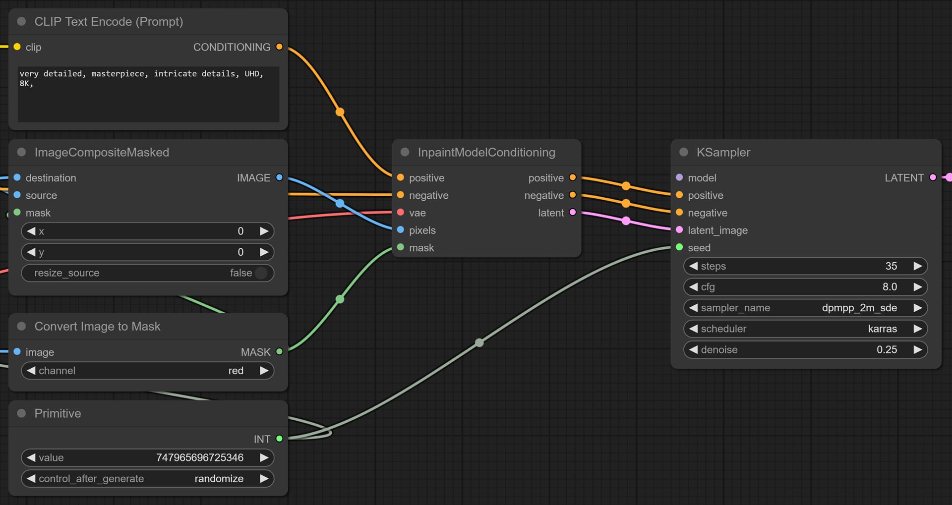Image resolution: width=952 pixels, height=505 pixels.
Task: Click the source input socket
Action: pos(17,195)
